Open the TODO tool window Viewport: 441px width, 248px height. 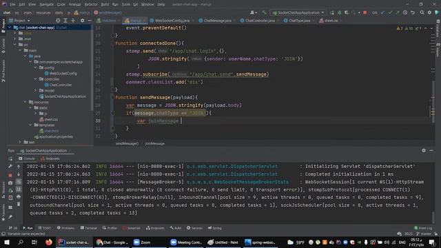(x=45, y=228)
